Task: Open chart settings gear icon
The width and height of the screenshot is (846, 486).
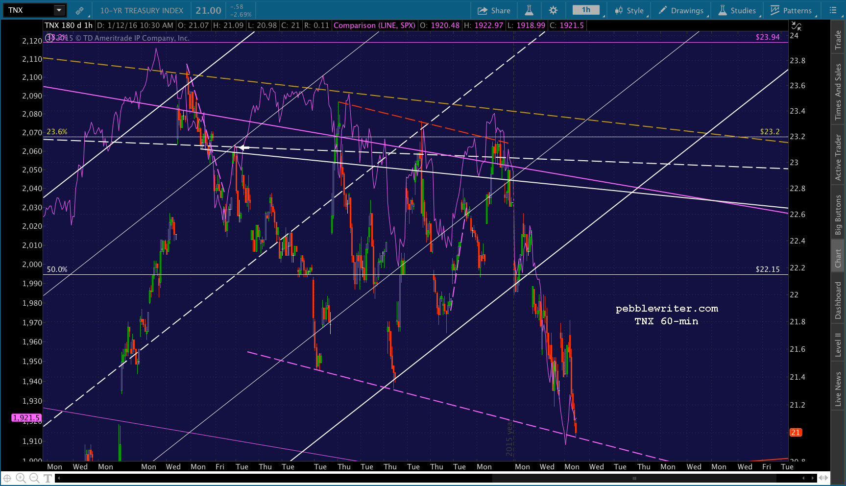Action: point(553,10)
